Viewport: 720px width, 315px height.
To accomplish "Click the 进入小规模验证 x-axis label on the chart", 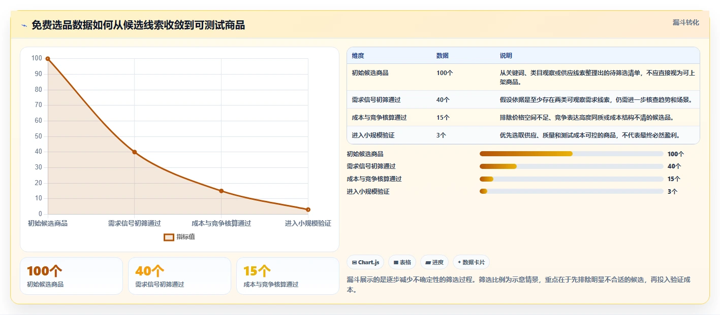I will coord(308,223).
